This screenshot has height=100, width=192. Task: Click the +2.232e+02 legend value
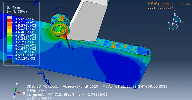(x=26, y=45)
